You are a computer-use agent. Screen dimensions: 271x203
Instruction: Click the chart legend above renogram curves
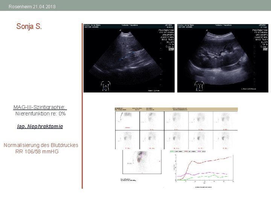tap(188, 151)
